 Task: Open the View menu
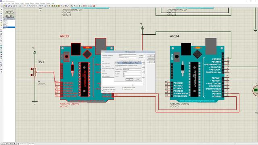[x=5, y=3]
